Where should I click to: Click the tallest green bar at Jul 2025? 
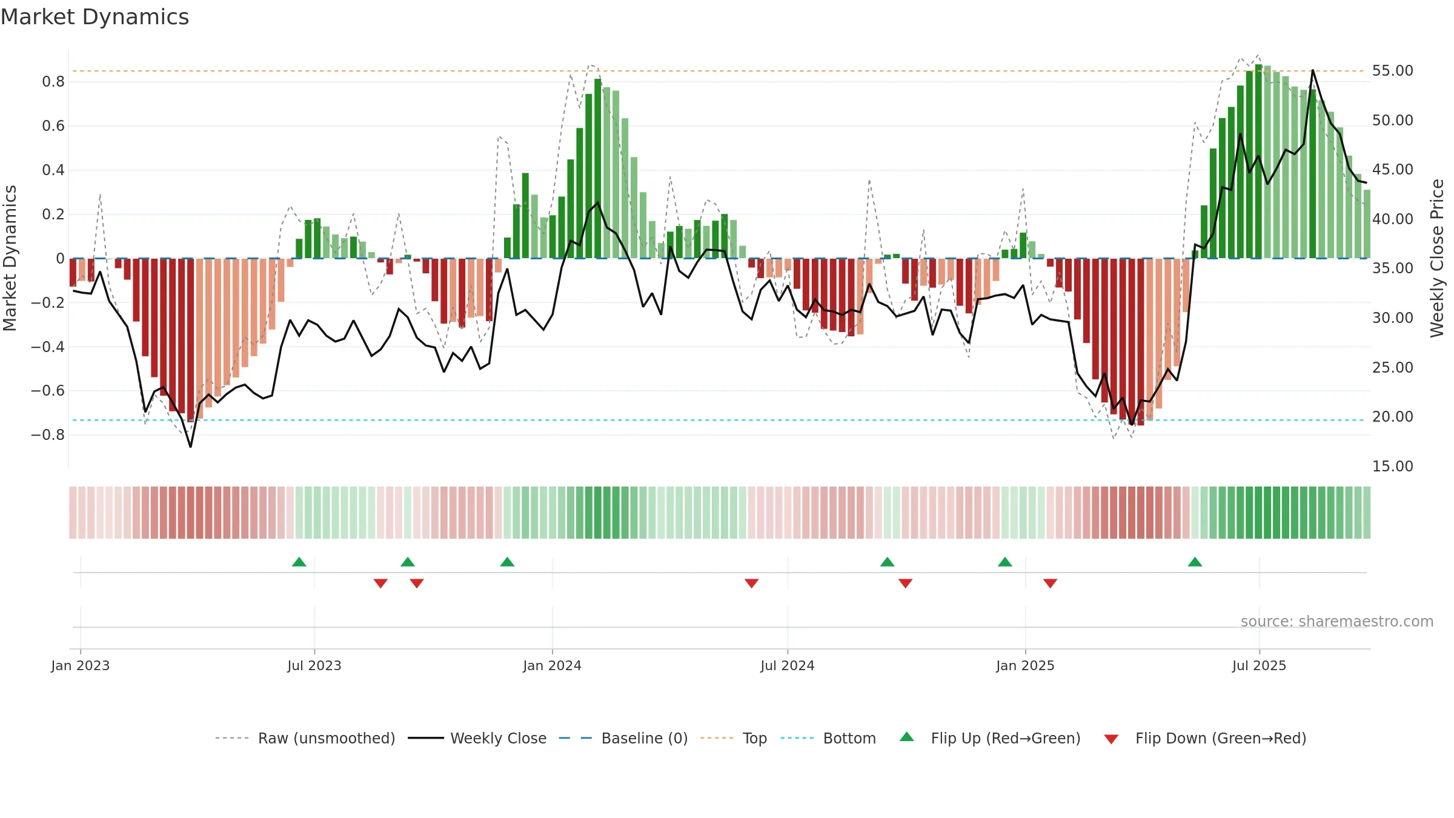[1259, 161]
